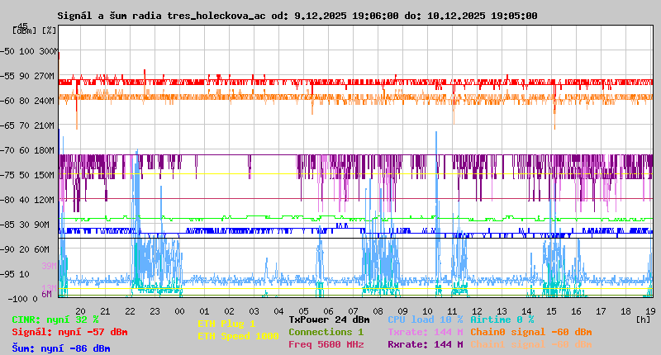
Task: Click the '12' hour tick on x-axis
Action: point(478,311)
